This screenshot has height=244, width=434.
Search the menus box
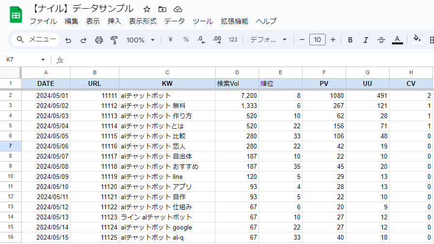[x=36, y=40]
